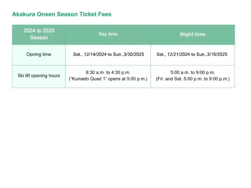
Task: Select the 8:30 a.m. to 4:30 p.m. text
Action: (x=108, y=72)
